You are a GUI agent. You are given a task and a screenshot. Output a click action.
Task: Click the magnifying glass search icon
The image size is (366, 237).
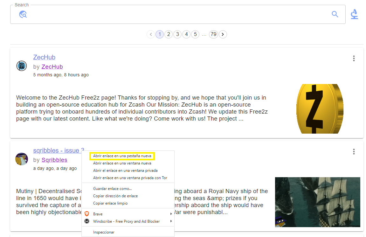click(335, 14)
